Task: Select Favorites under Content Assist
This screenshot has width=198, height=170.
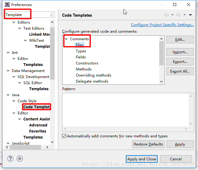Action: [x=38, y=131]
